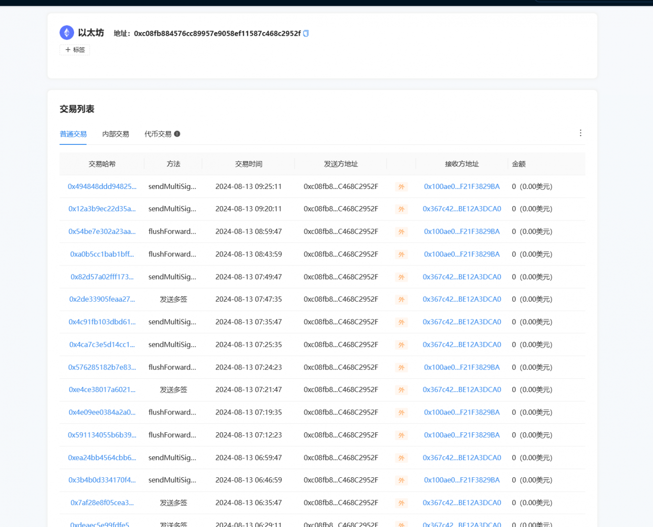
Task: Click 发送多签 method in 07:47:35 row
Action: click(173, 299)
